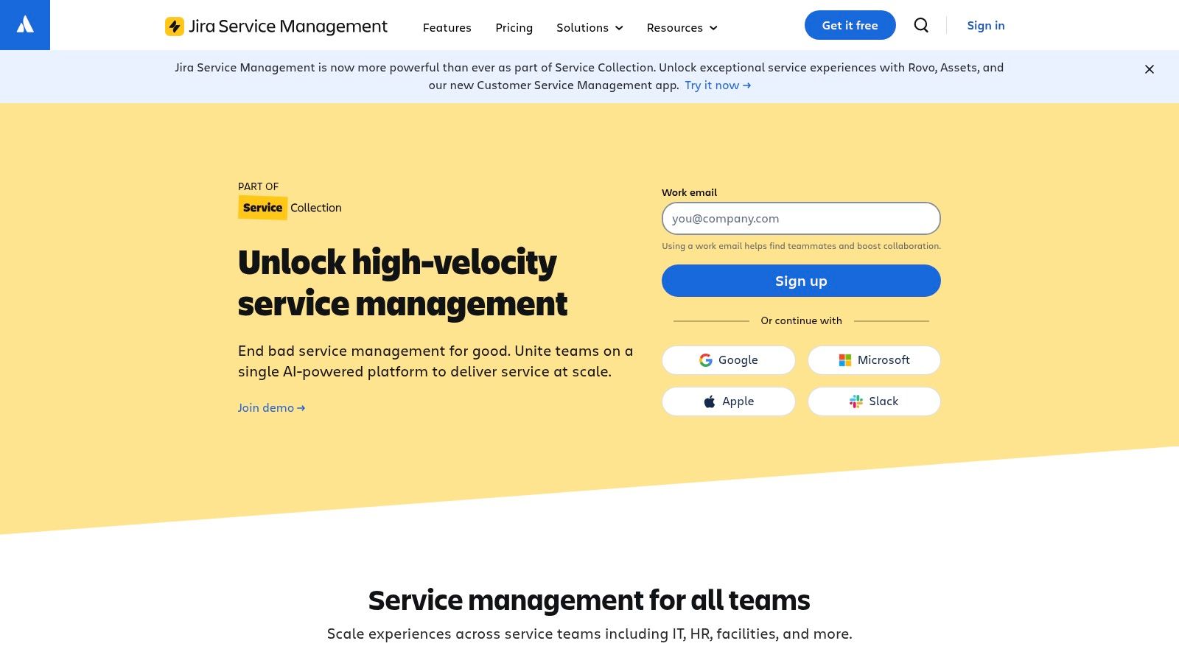Click the Work email input field
This screenshot has height=663, width=1179.
(801, 218)
